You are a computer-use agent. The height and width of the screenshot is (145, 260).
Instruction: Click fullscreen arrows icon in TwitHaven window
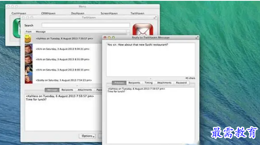coord(155,17)
